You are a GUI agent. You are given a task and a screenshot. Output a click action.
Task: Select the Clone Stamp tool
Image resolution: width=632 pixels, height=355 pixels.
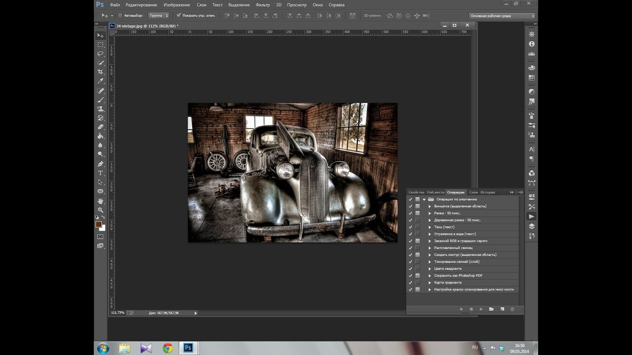coord(101,109)
